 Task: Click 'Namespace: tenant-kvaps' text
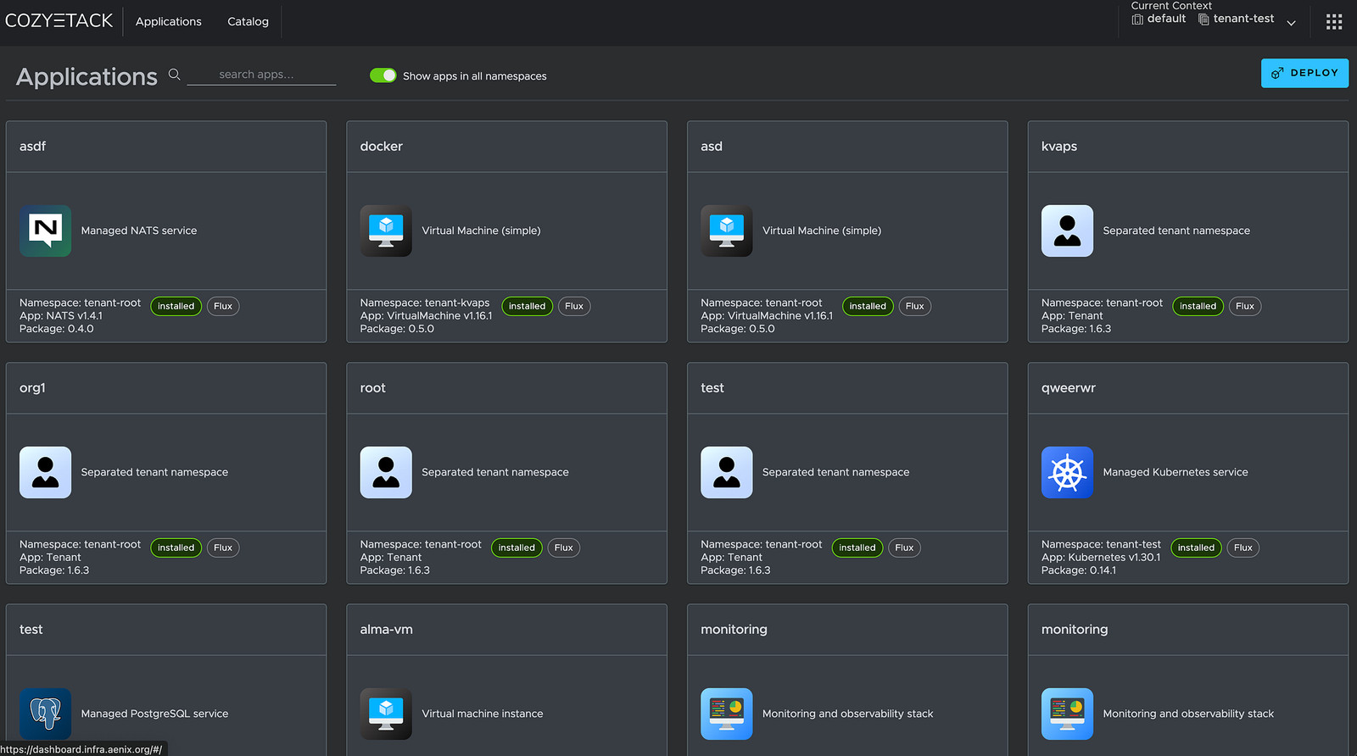(425, 303)
